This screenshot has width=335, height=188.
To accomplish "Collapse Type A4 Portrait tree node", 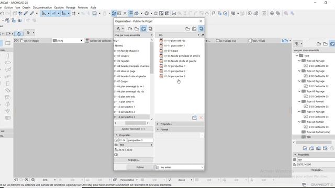I will (299, 122).
